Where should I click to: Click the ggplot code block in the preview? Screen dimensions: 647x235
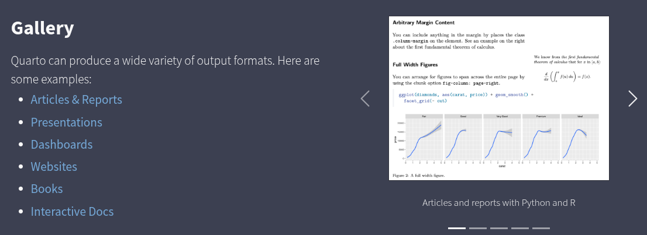[462, 97]
